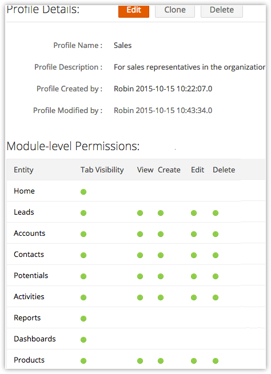Click Dashboards tab visibility dot
This screenshot has width=271, height=374.
(83, 340)
